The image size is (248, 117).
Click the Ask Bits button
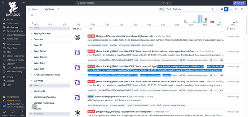point(239,3)
